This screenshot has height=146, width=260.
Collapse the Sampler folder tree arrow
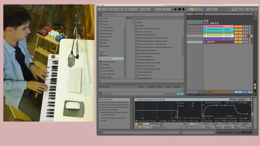click(132, 22)
